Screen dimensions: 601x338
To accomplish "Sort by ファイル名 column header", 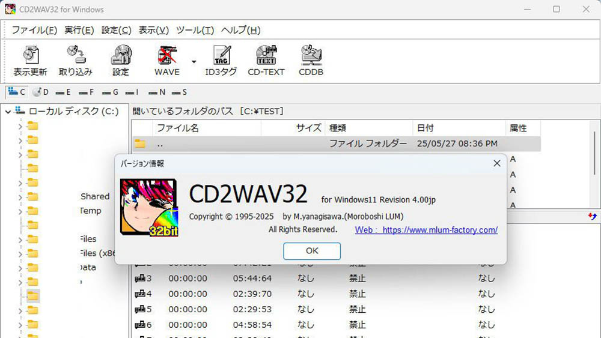I will pyautogui.click(x=207, y=128).
